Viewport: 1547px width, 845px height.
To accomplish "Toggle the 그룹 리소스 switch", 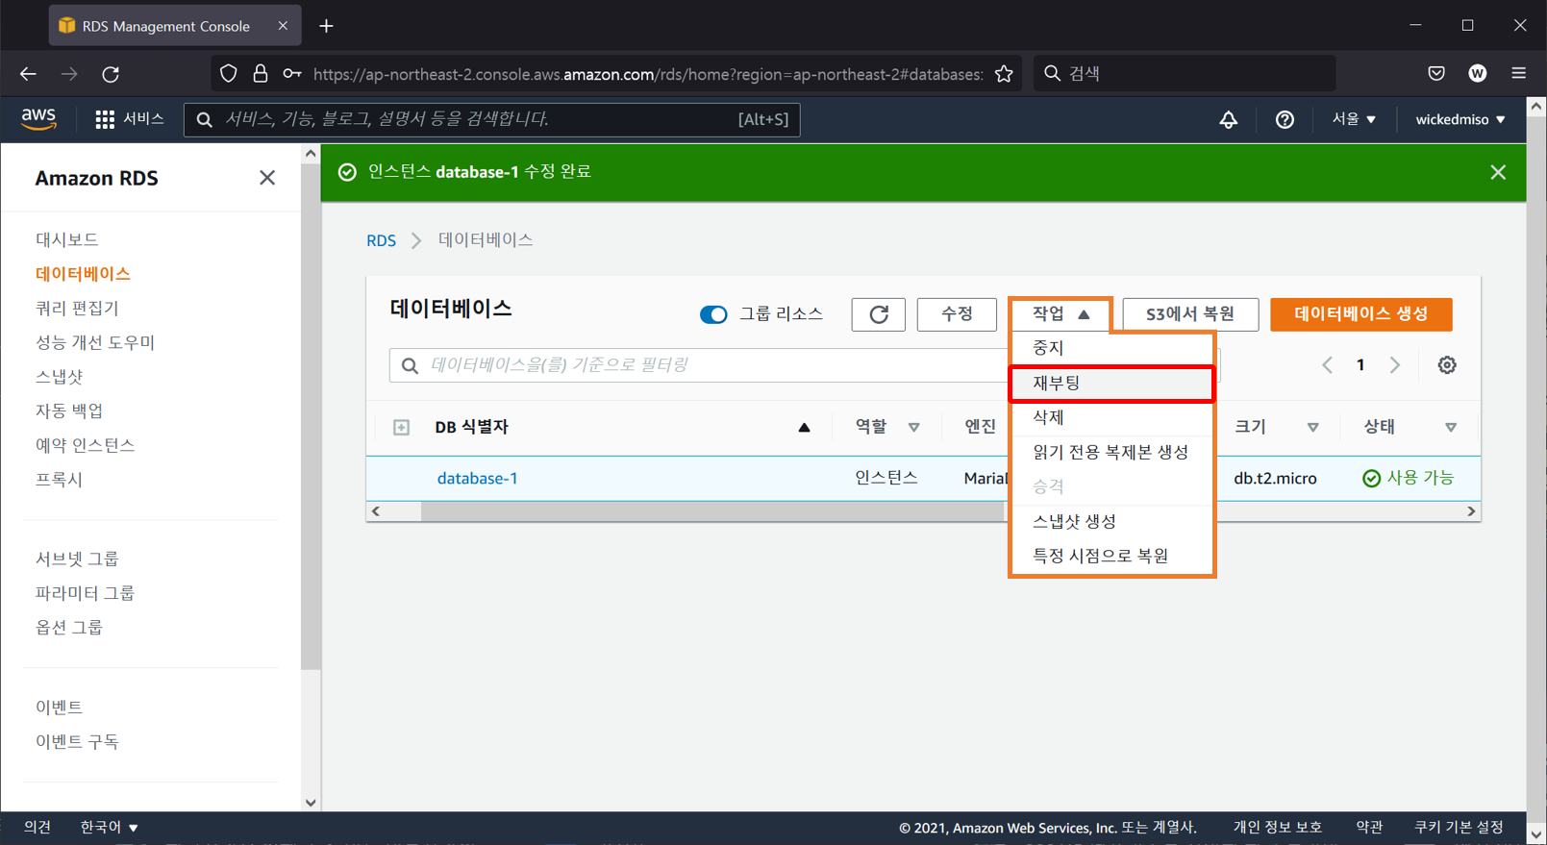I will coord(713,314).
